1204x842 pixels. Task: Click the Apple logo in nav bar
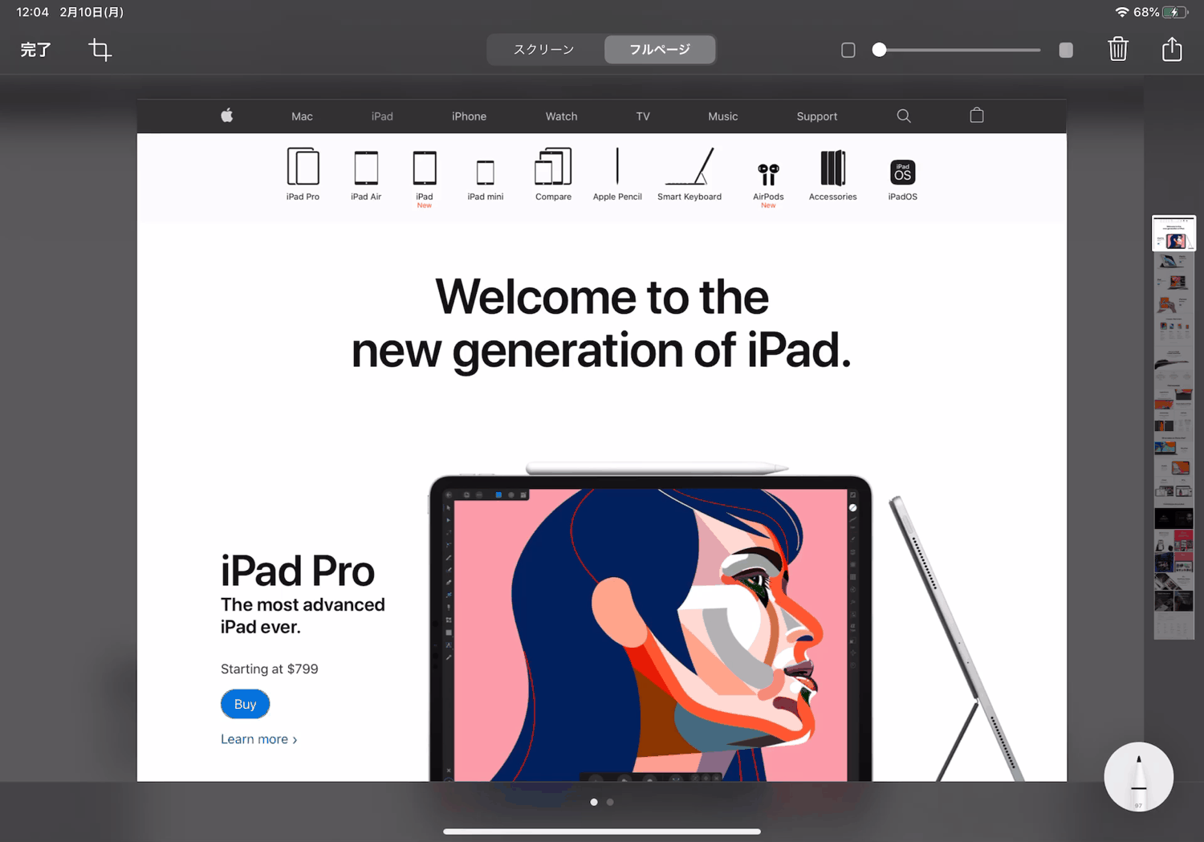point(227,116)
